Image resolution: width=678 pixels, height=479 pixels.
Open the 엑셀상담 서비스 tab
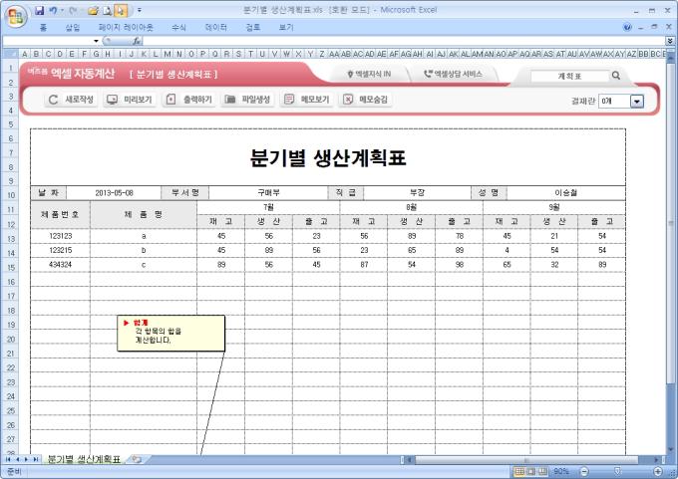tap(453, 74)
